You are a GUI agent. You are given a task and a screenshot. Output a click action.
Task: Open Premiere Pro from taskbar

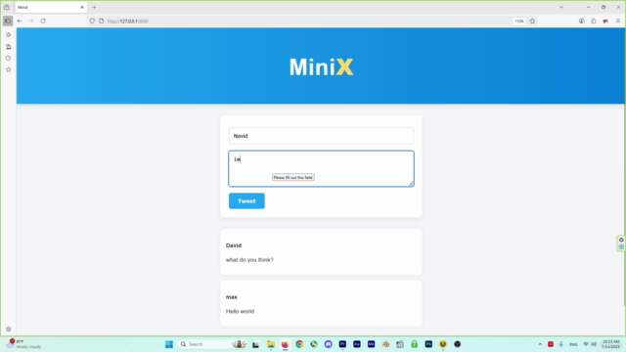point(342,344)
